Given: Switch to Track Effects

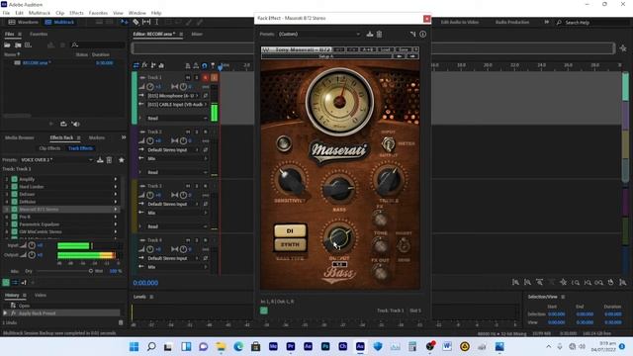Looking at the screenshot, I should coord(80,148).
